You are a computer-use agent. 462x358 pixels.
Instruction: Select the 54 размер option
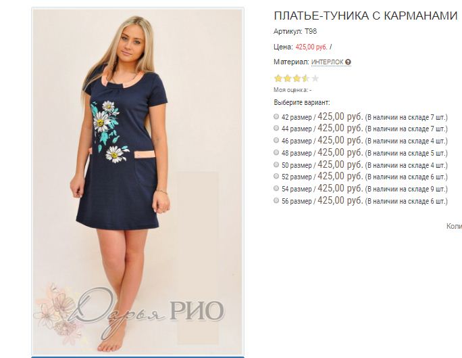pyautogui.click(x=276, y=188)
